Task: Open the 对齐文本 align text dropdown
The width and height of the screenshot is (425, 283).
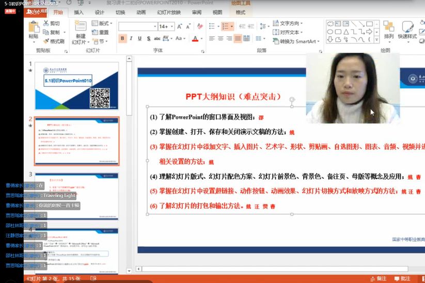Action: pos(288,32)
